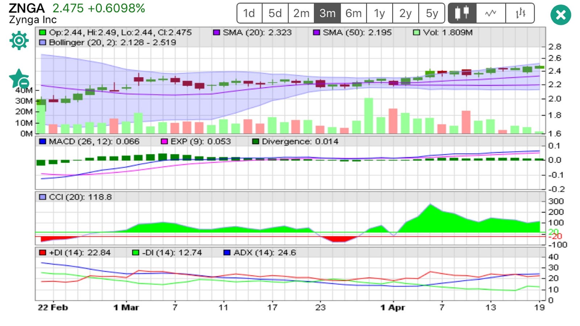This screenshot has width=580, height=326.
Task: Click the CCI (20): 118.8 label
Action: [x=80, y=197]
